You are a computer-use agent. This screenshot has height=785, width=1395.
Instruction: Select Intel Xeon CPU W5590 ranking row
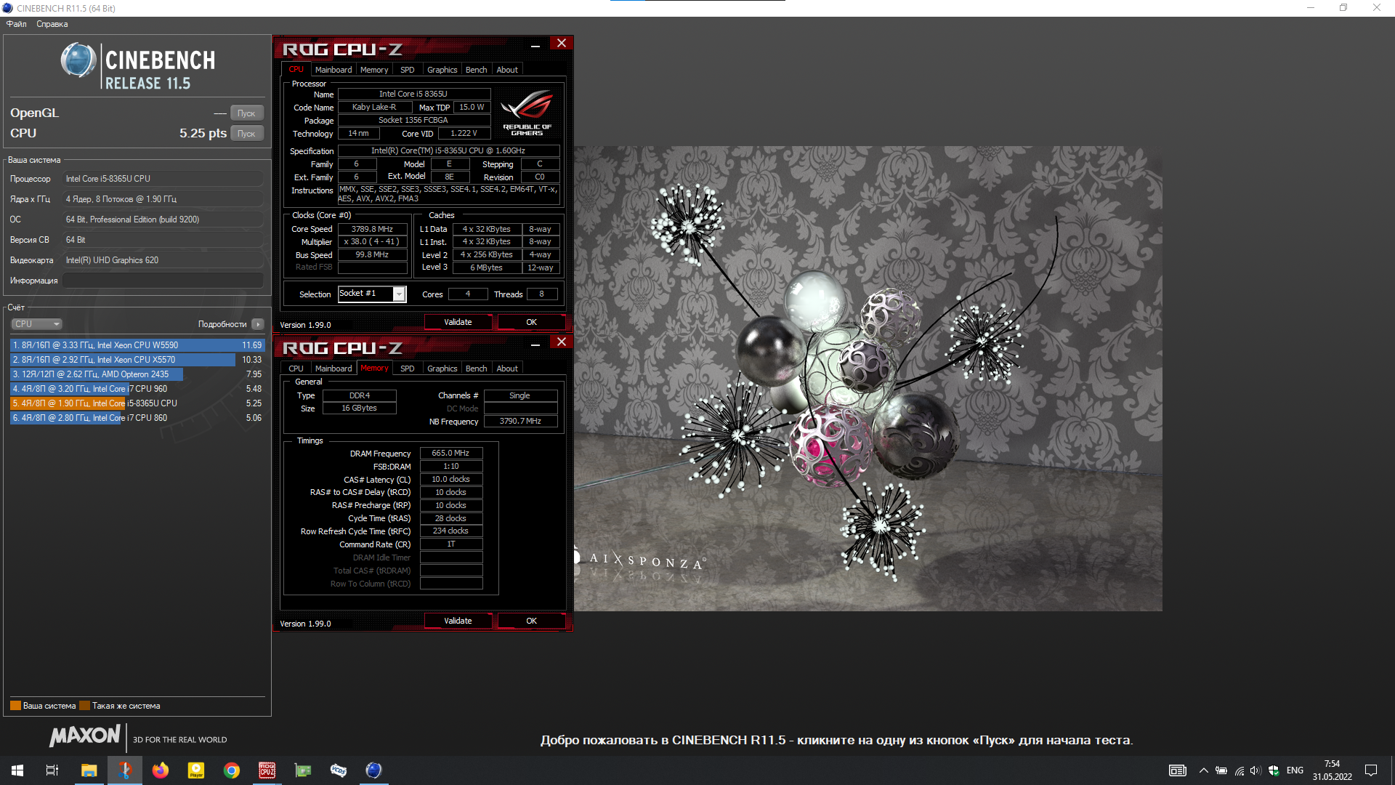tap(137, 345)
